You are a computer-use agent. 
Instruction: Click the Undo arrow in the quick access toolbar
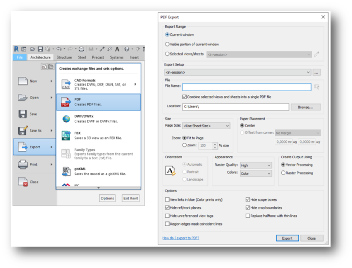pos(59,49)
